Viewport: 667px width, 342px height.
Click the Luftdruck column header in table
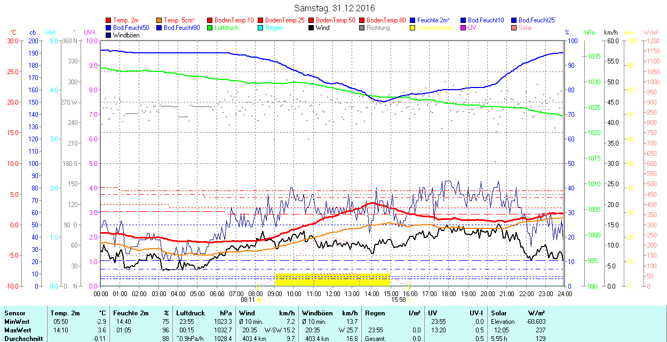(190, 313)
